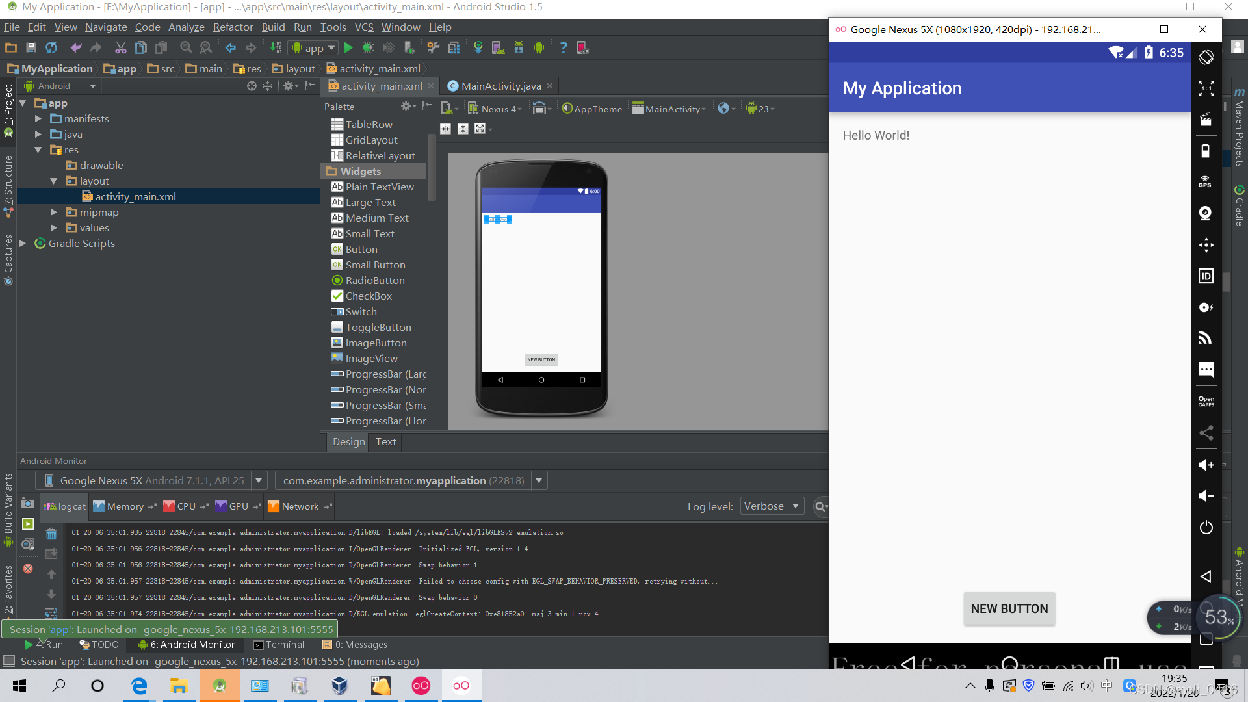Click the Save All toolbar icon
This screenshot has height=702, width=1248.
[31, 47]
